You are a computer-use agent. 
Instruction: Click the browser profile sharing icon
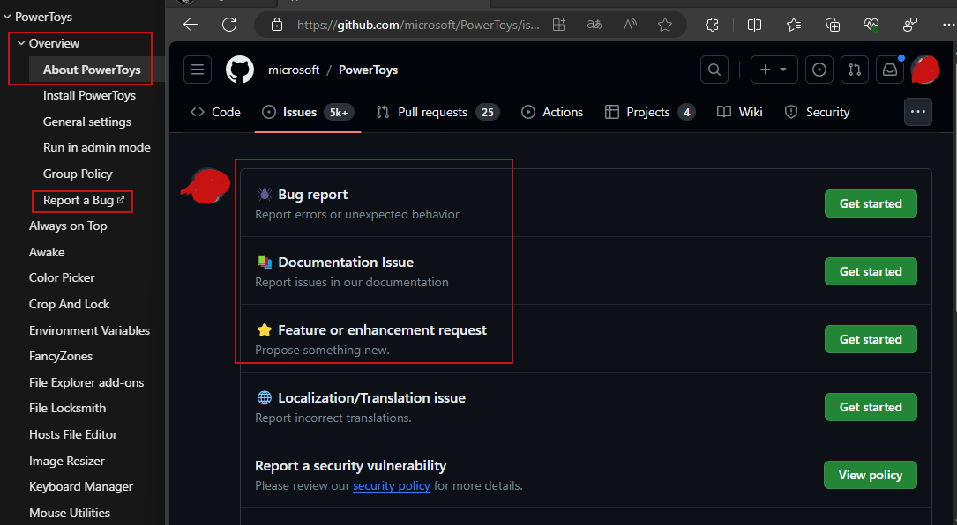click(910, 25)
